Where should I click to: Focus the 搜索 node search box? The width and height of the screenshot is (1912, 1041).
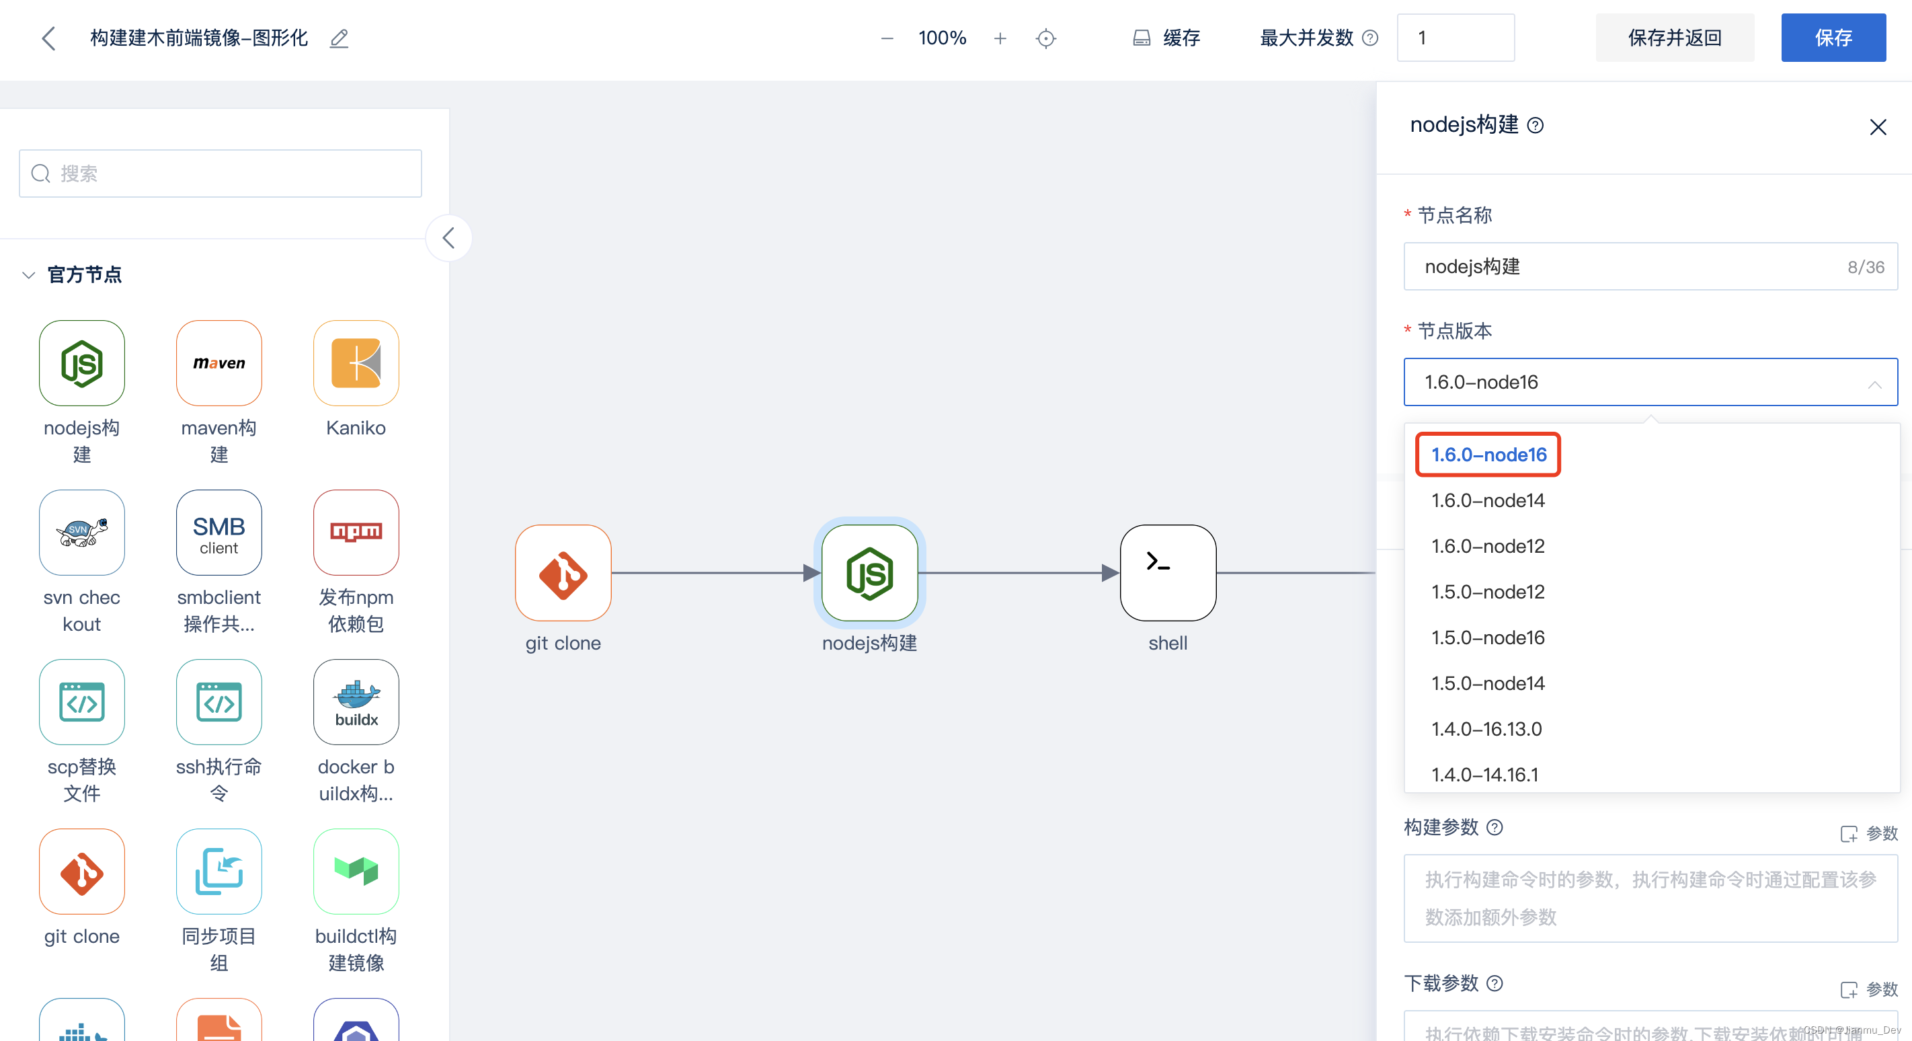221,173
